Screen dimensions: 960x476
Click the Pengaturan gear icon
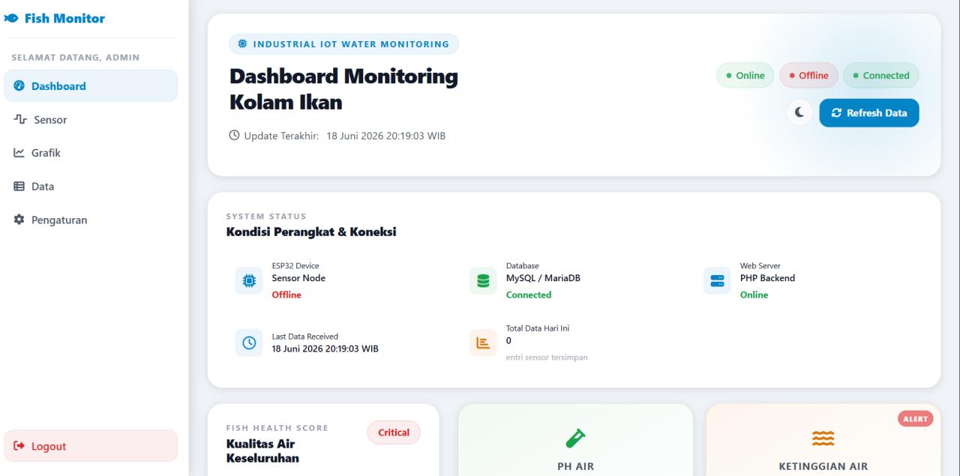19,220
